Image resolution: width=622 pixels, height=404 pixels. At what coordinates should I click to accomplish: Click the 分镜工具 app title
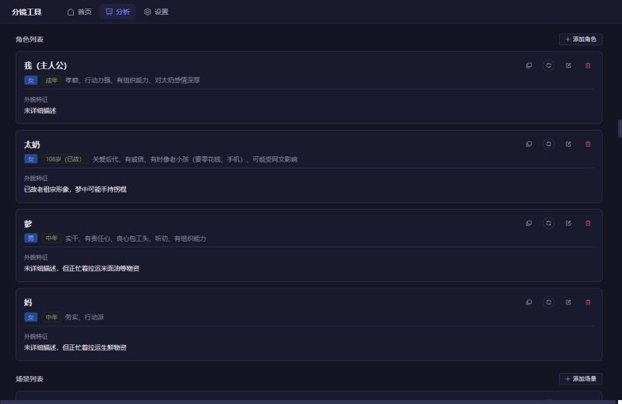27,12
